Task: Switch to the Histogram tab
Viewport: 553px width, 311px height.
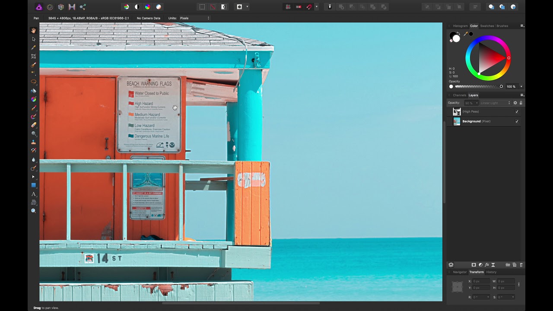Action: (460, 26)
